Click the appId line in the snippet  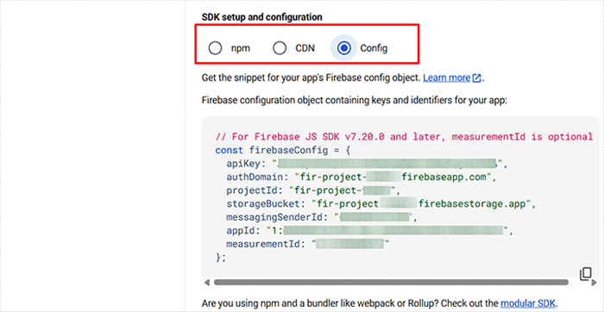370,231
